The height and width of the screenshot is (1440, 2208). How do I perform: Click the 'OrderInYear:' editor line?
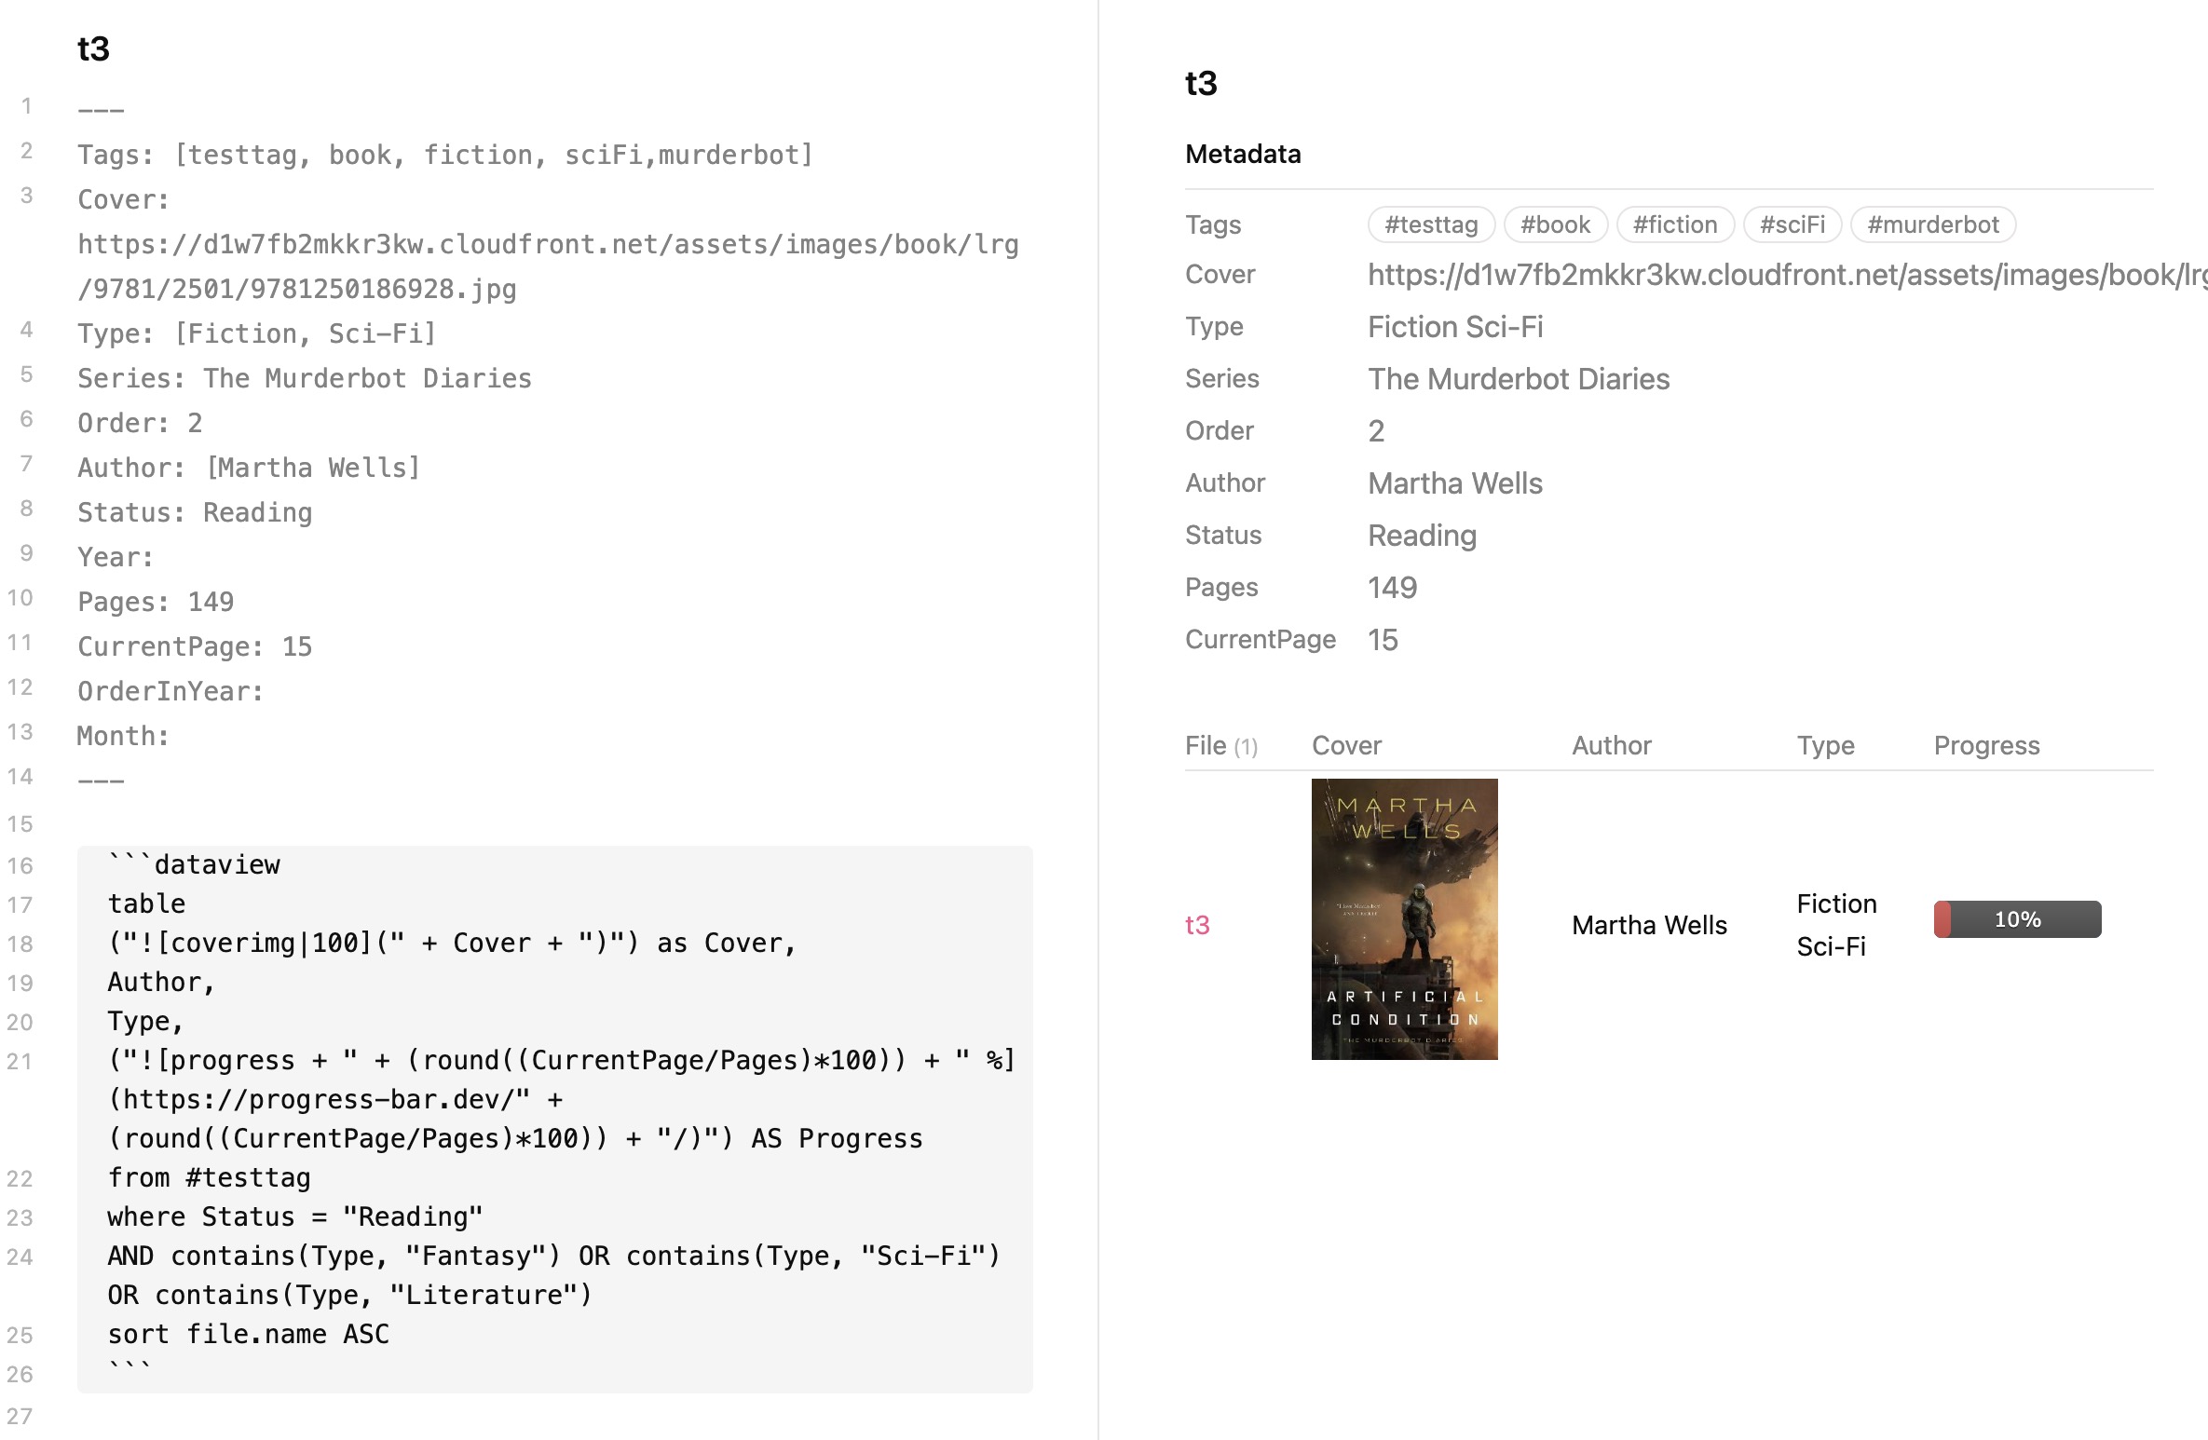point(170,691)
